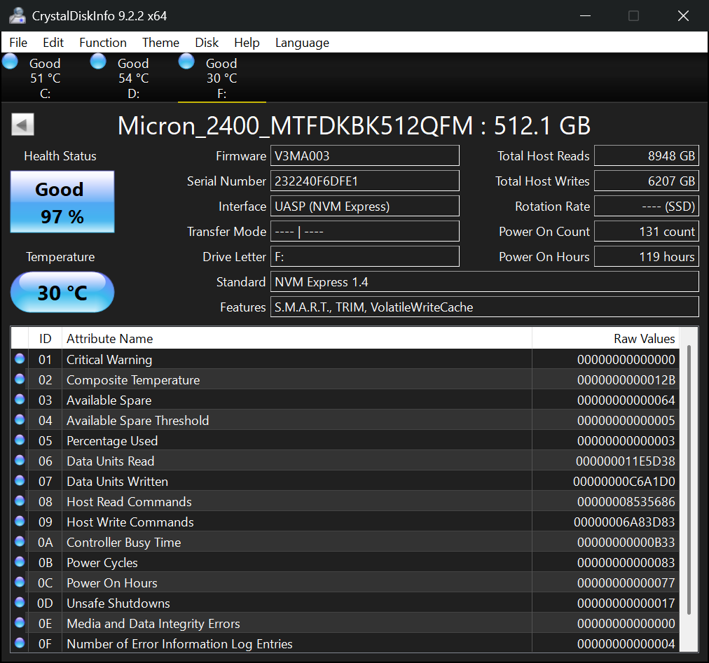Select the Power On Hours attribute row

tap(280, 582)
